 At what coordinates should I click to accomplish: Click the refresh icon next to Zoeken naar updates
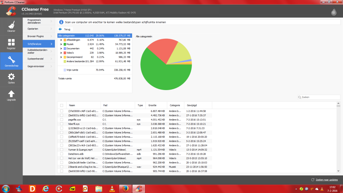coord(313,180)
